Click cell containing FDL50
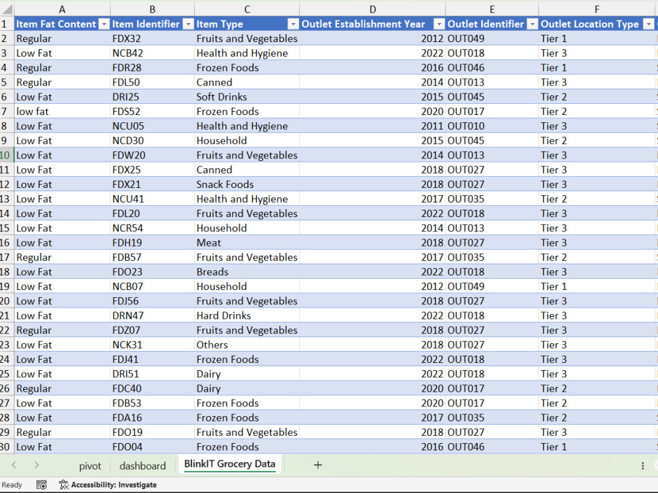 [x=153, y=82]
